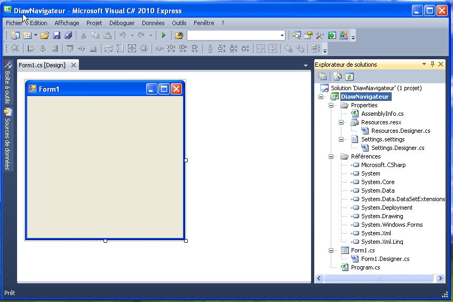Click the Center Horizontally layout icon
This screenshot has width=453, height=302.
click(x=261, y=49)
